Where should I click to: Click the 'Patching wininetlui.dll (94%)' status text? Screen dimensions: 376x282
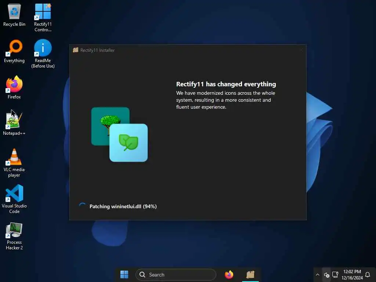pos(123,206)
